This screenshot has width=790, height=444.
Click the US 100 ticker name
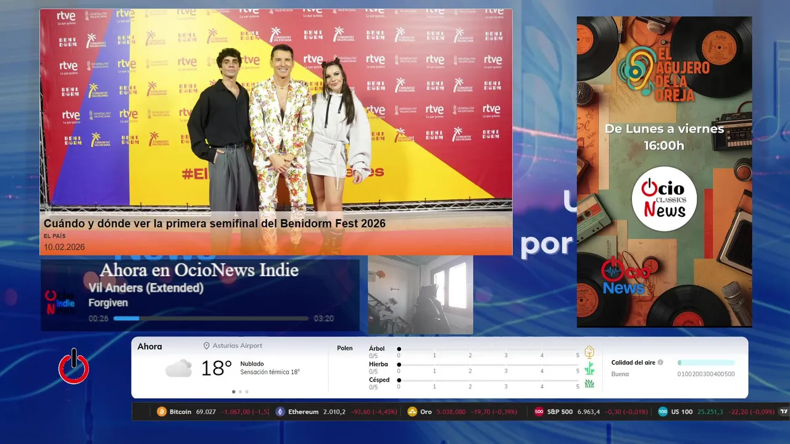tap(682, 412)
